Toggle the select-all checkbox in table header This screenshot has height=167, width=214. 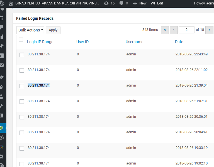(21, 39)
